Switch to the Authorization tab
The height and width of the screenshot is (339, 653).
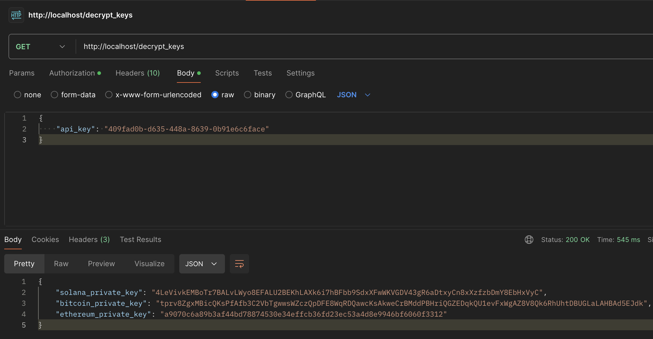(75, 73)
